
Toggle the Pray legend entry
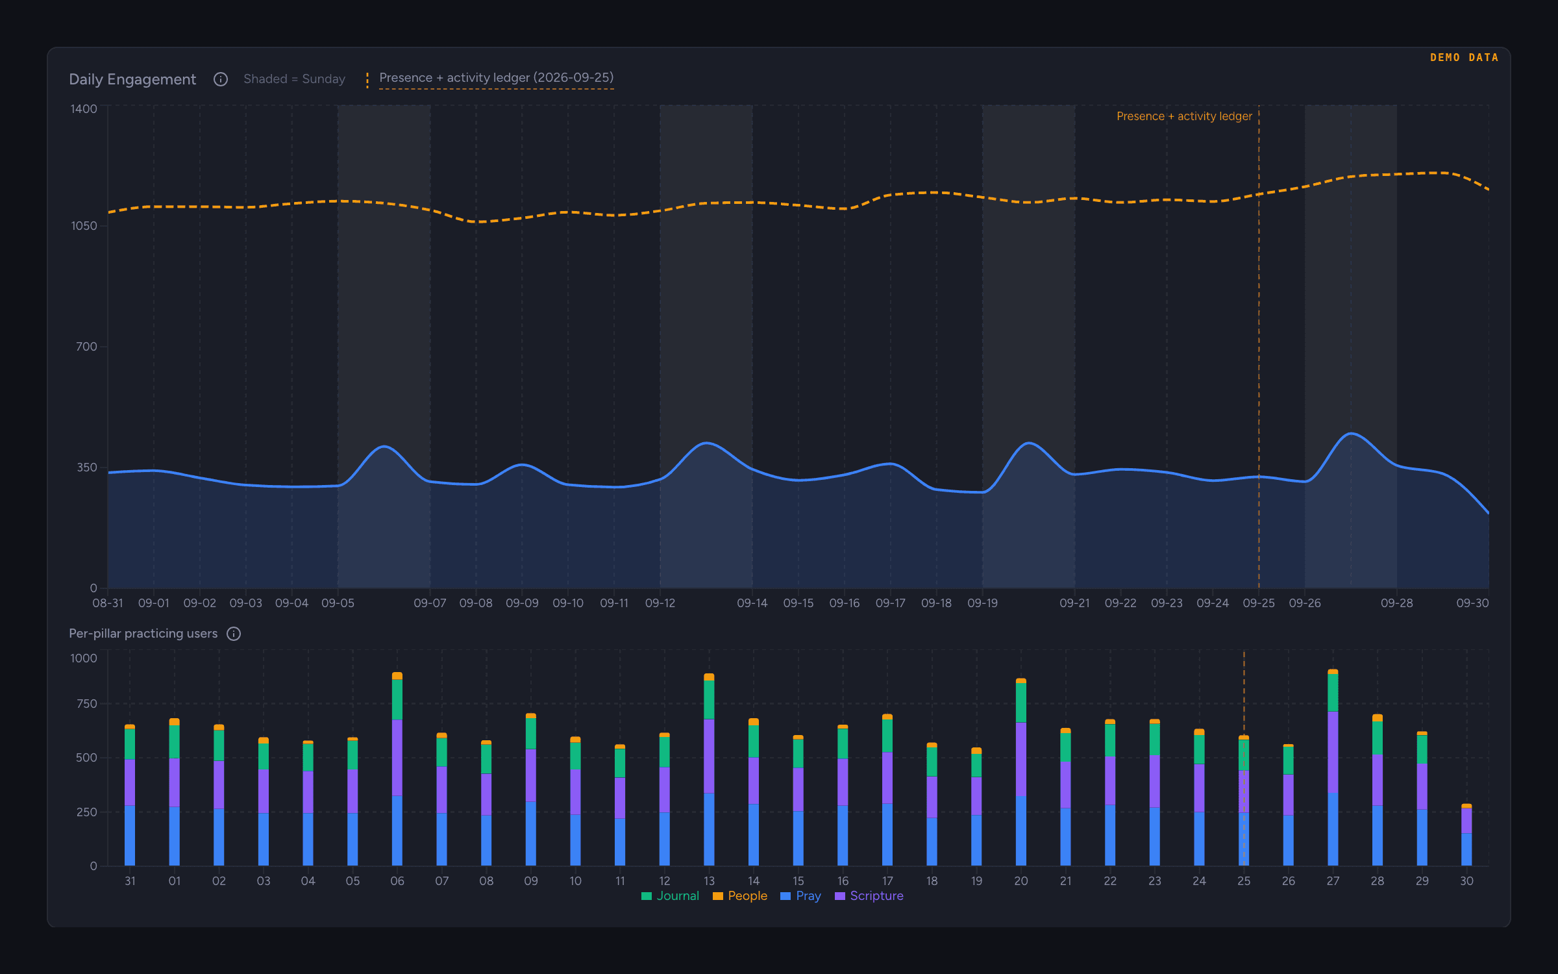[800, 896]
